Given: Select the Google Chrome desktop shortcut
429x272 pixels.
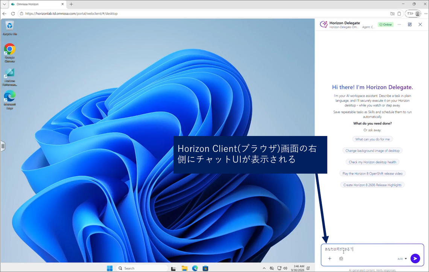Looking at the screenshot, I should (x=9, y=53).
